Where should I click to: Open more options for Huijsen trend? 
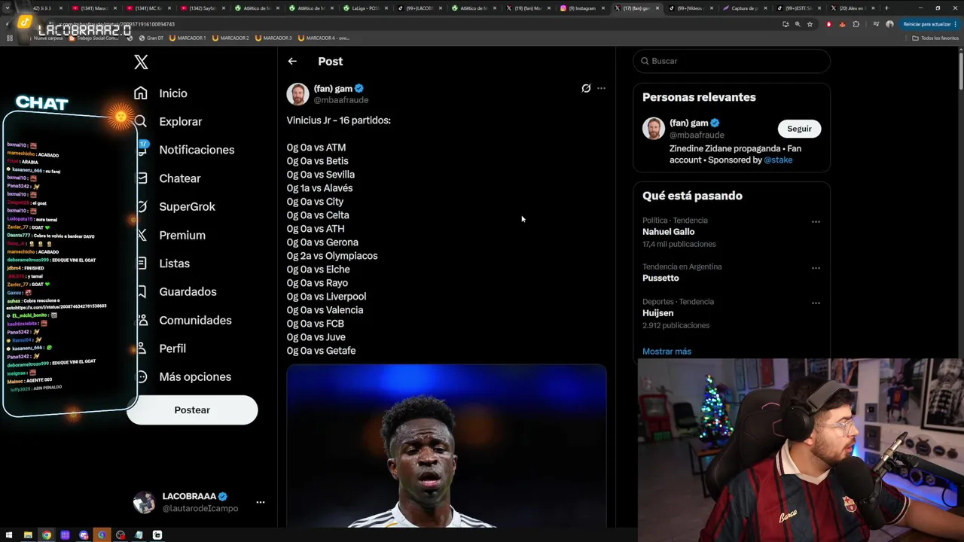coord(816,303)
